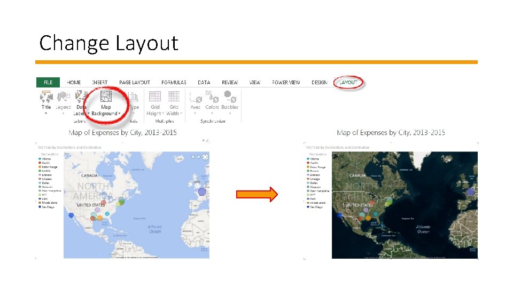Click the 'CANADA' label on the satellite map
Image resolution: width=513 pixels, height=288 pixels.
tap(357, 175)
